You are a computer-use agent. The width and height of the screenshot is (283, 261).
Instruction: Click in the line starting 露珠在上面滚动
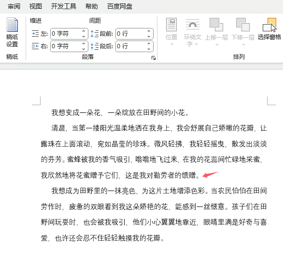154,144
